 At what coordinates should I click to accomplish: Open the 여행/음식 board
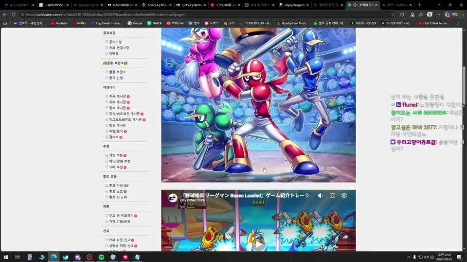tap(116, 131)
